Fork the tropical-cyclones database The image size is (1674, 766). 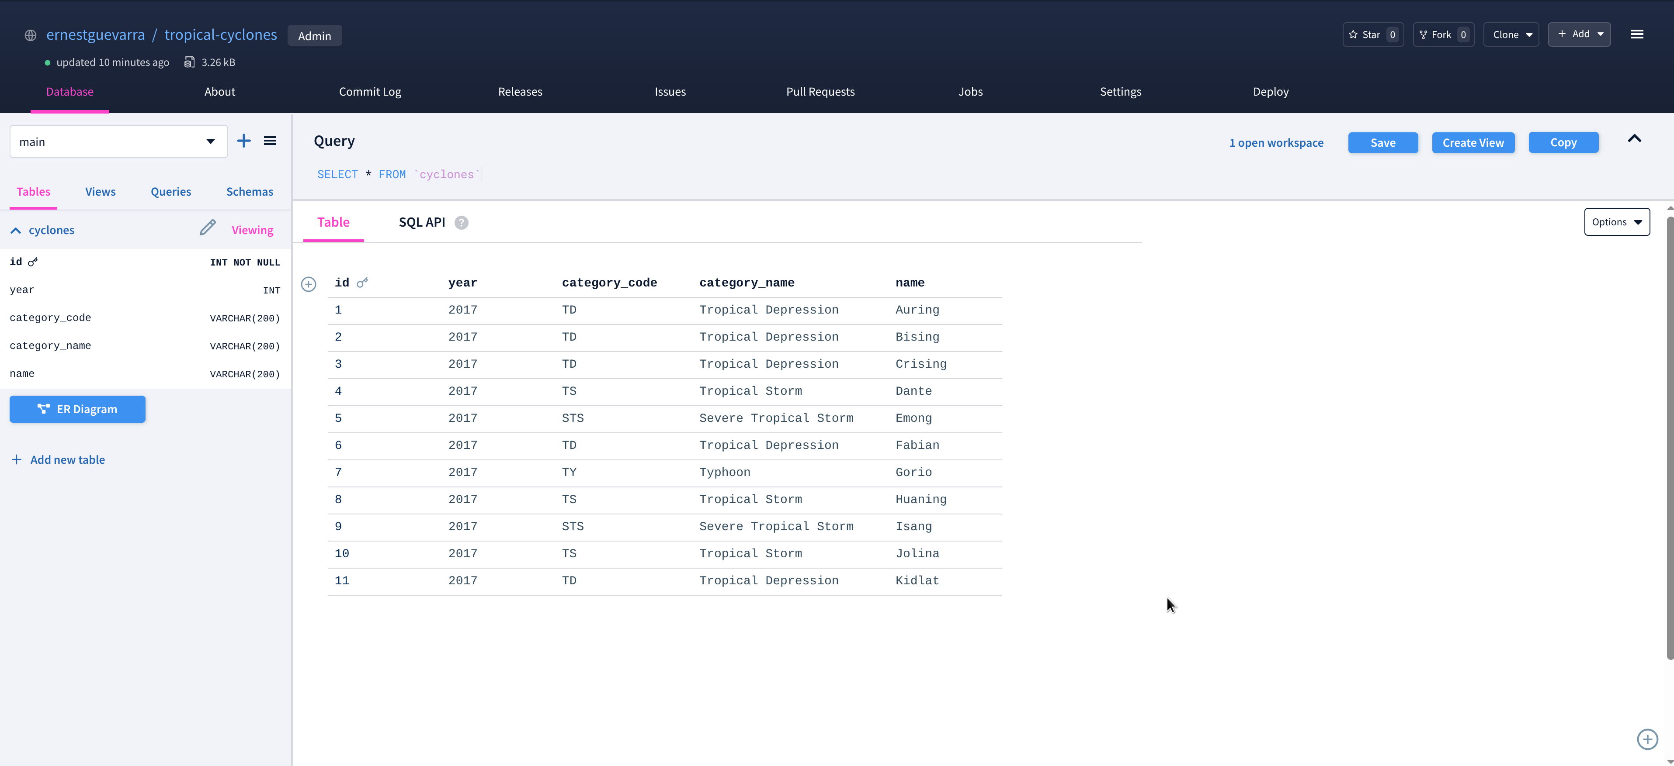pos(1443,35)
